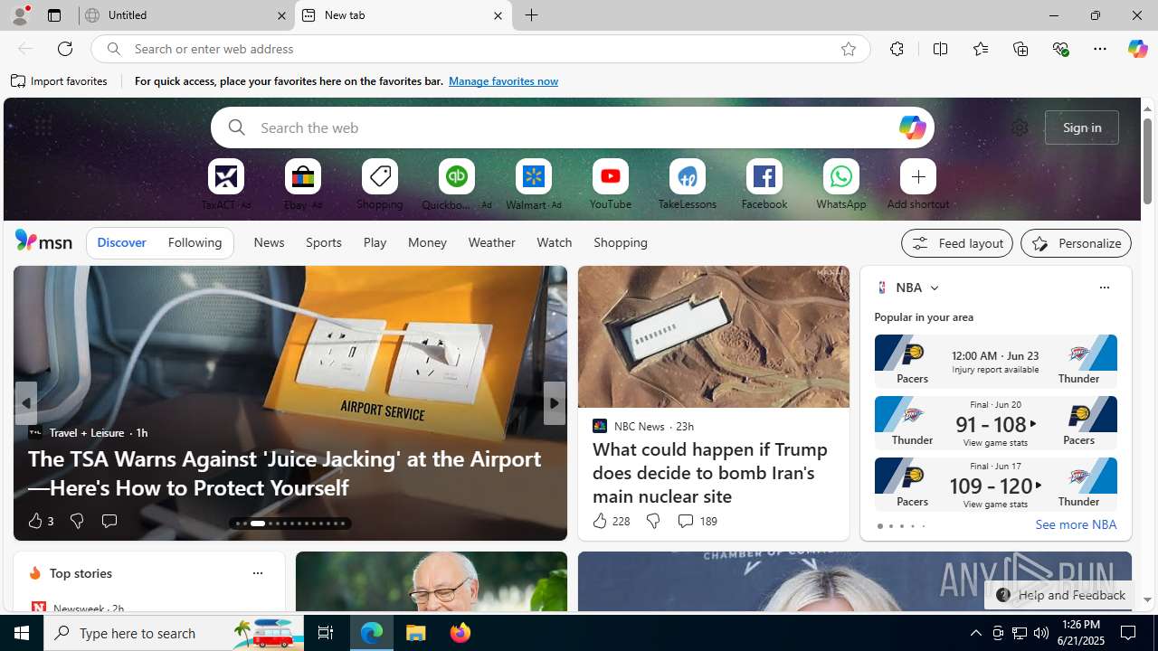Open Task View on the taskbar

pyautogui.click(x=326, y=633)
